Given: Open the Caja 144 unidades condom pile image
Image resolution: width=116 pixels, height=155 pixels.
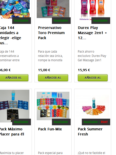Looking at the screenshot, I should pos(15,9).
